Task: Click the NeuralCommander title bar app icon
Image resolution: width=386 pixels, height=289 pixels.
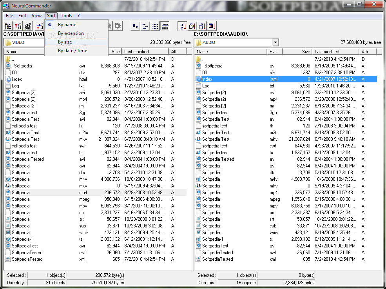Action: click(6, 5)
